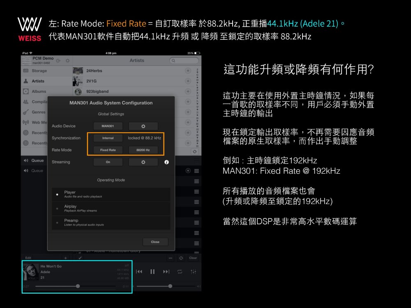Click the sync icon beside Clear

tap(181, 258)
